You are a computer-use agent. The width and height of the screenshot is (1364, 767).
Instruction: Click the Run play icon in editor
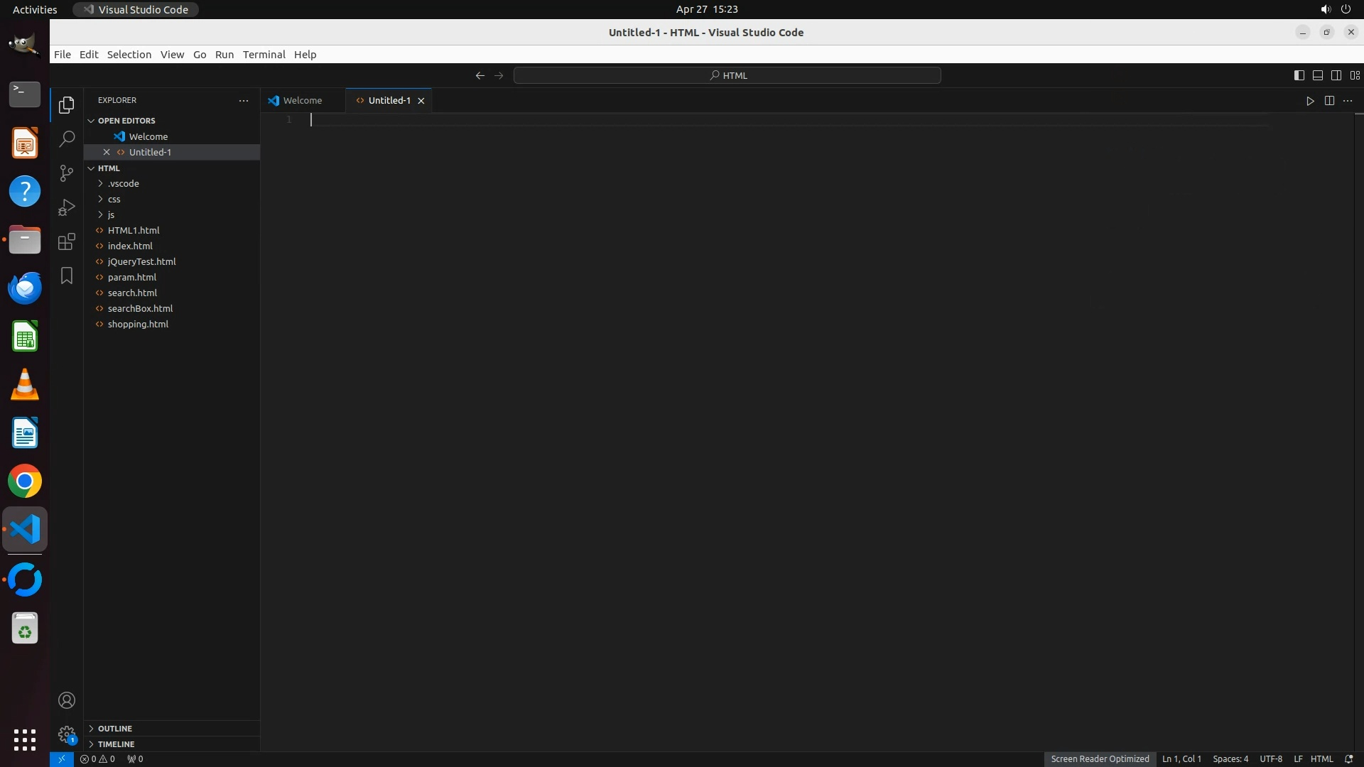click(1310, 101)
